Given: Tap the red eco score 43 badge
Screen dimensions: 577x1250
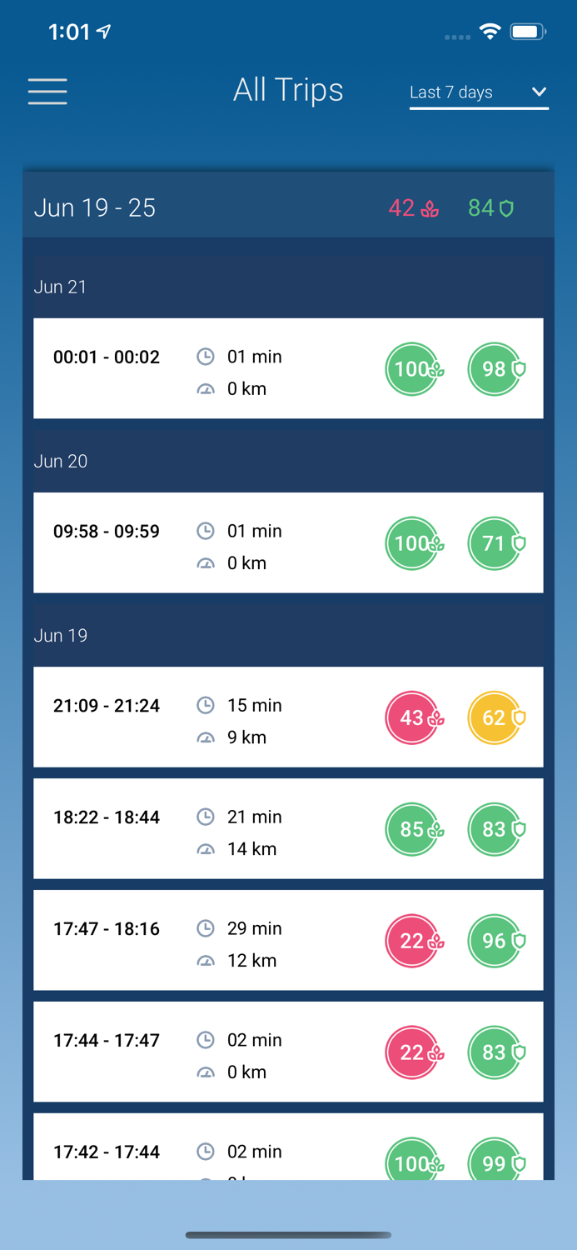Looking at the screenshot, I should click(413, 717).
